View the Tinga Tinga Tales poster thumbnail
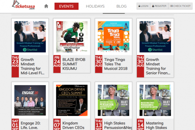Viewport: 195px width, 130px height. pyautogui.click(x=113, y=37)
